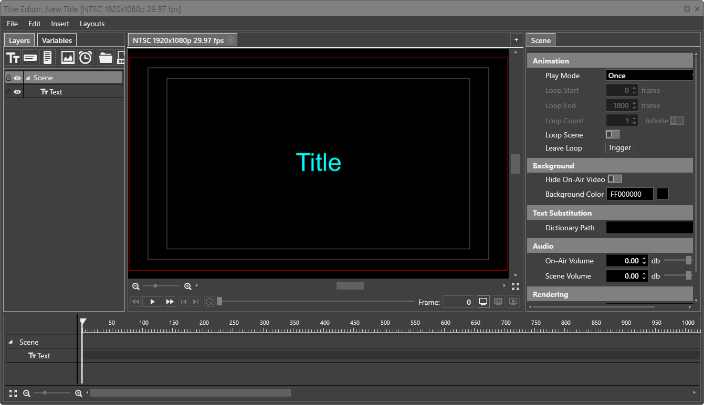Image resolution: width=704 pixels, height=405 pixels.
Task: Click the picture layer icon in Layers toolbar
Action: (x=68, y=58)
